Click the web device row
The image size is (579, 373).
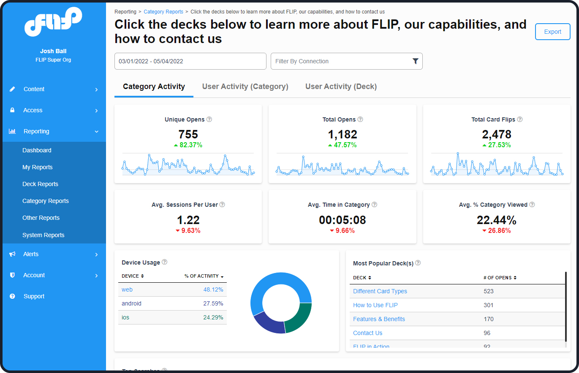click(x=172, y=290)
